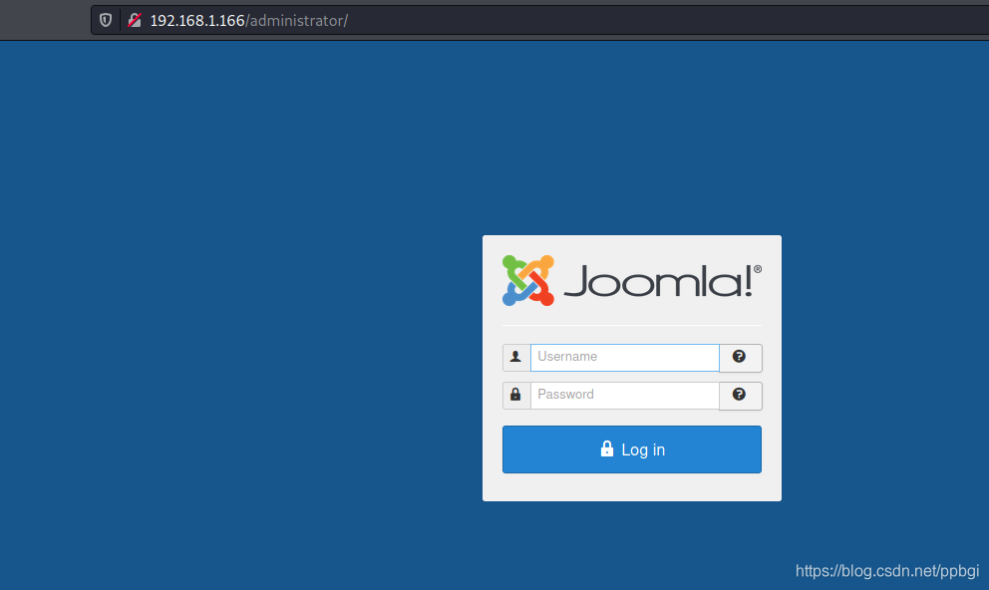Viewport: 989px width, 590px height.
Task: Click the insecure connection padlock icon
Action: (135, 20)
